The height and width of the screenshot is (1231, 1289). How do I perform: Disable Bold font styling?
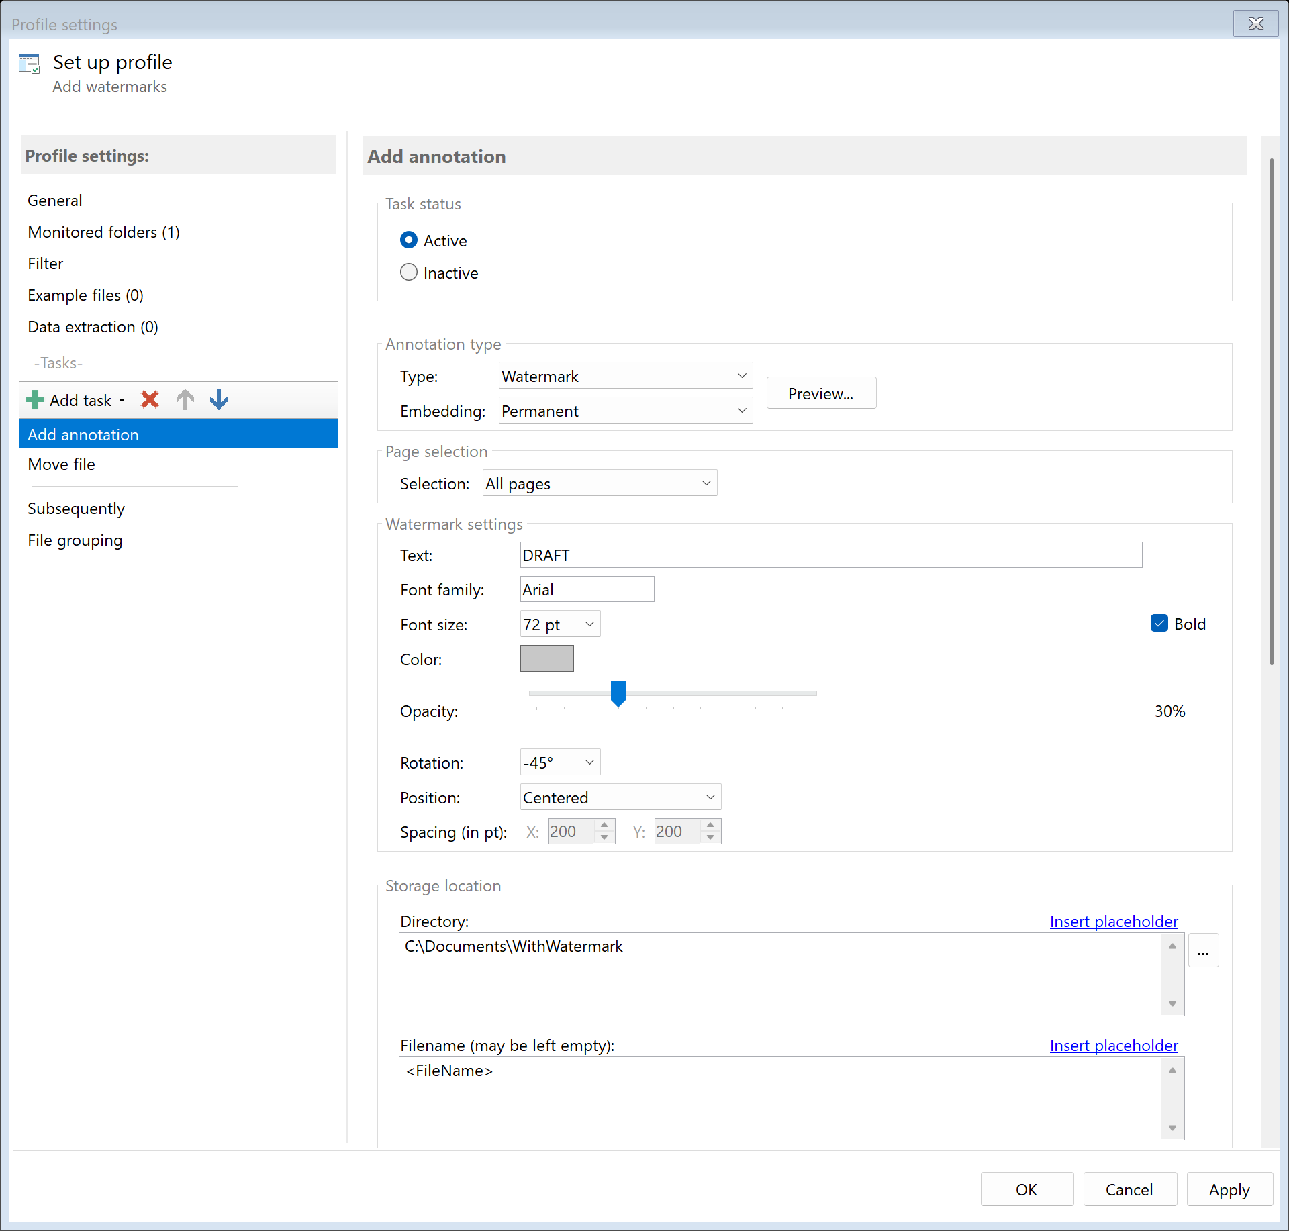(1159, 623)
